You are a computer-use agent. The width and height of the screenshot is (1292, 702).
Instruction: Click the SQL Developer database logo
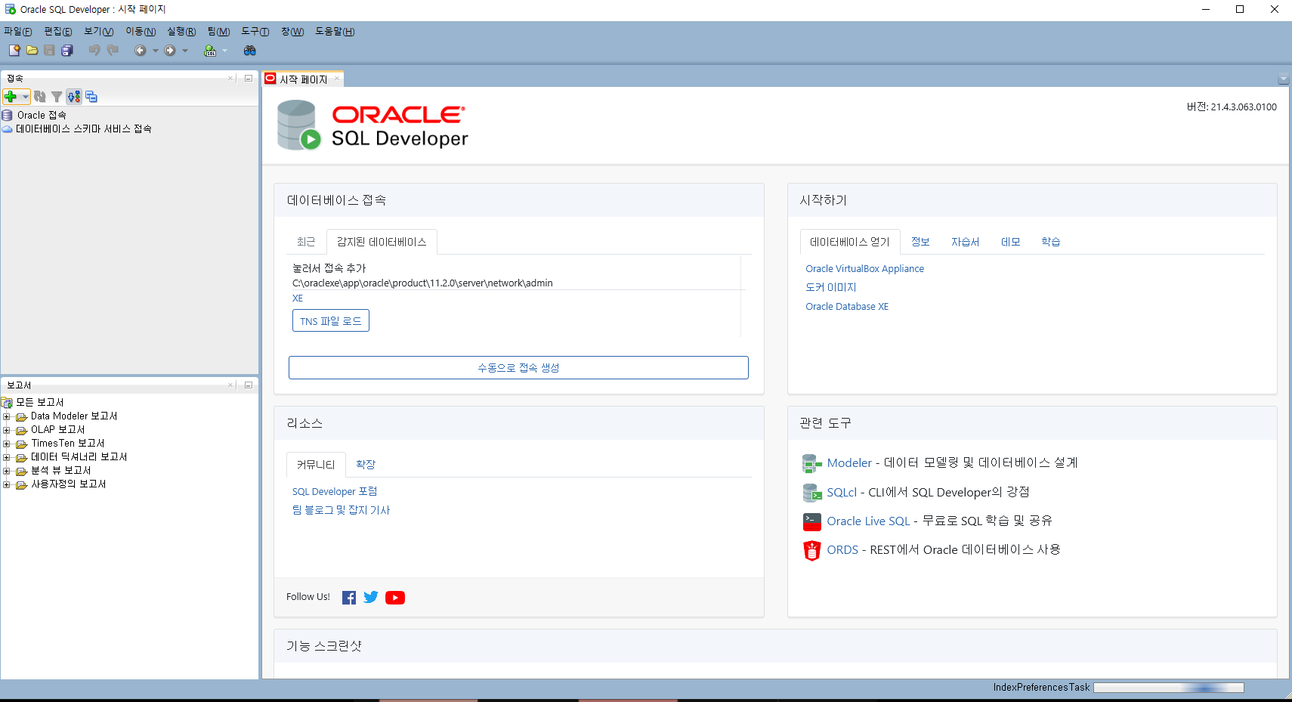298,125
